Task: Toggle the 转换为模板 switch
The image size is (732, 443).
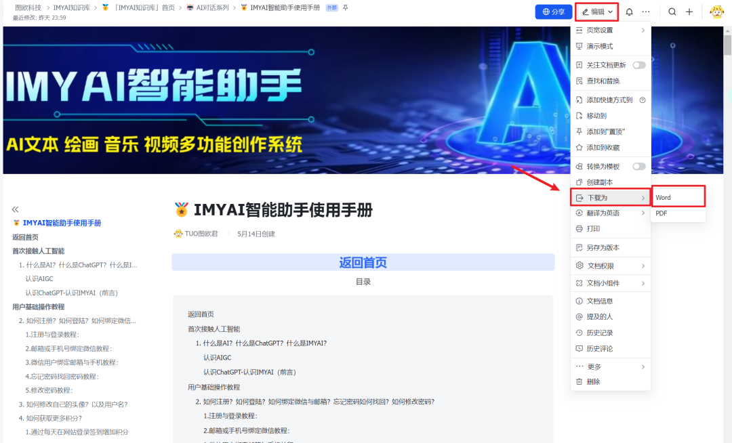Action: click(x=639, y=167)
